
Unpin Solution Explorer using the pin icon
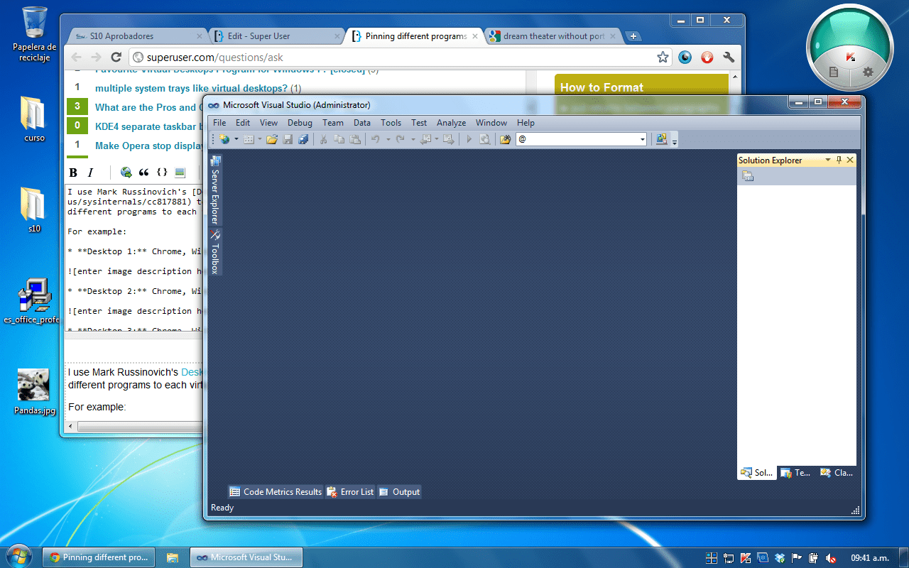(x=839, y=160)
